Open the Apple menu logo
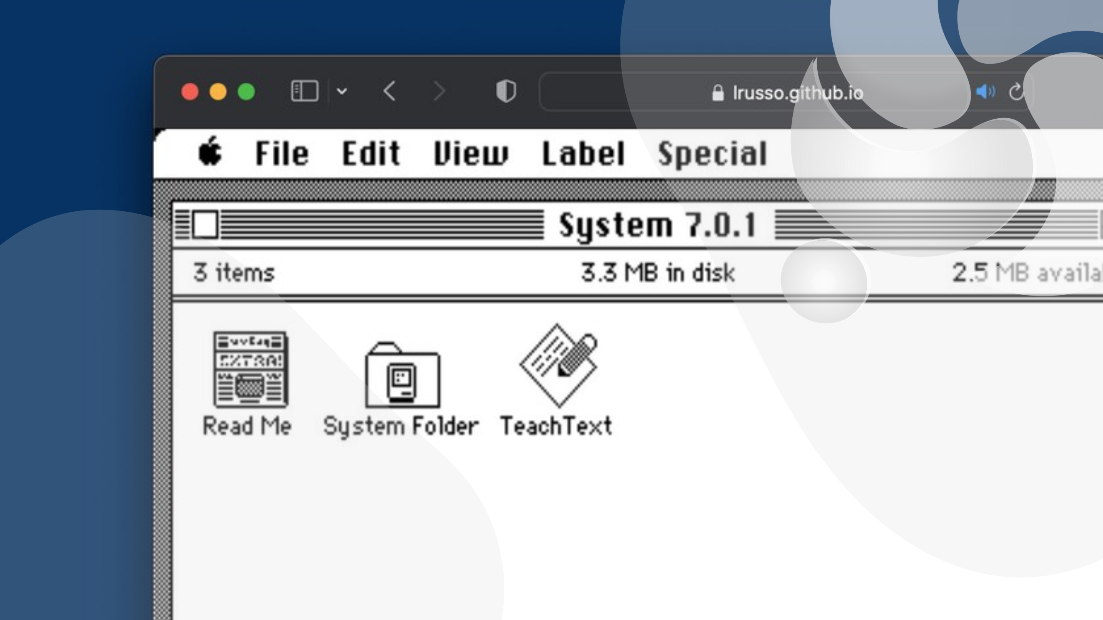 pos(210,151)
